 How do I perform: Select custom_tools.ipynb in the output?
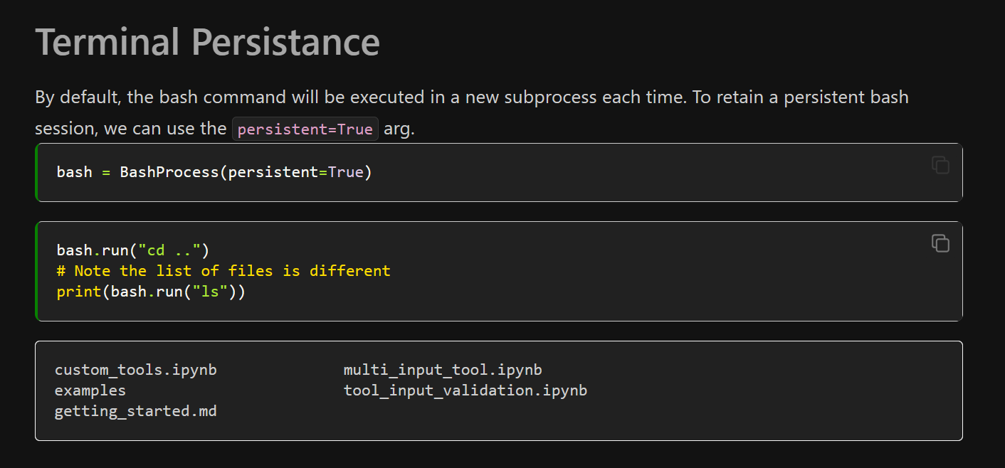pos(136,370)
